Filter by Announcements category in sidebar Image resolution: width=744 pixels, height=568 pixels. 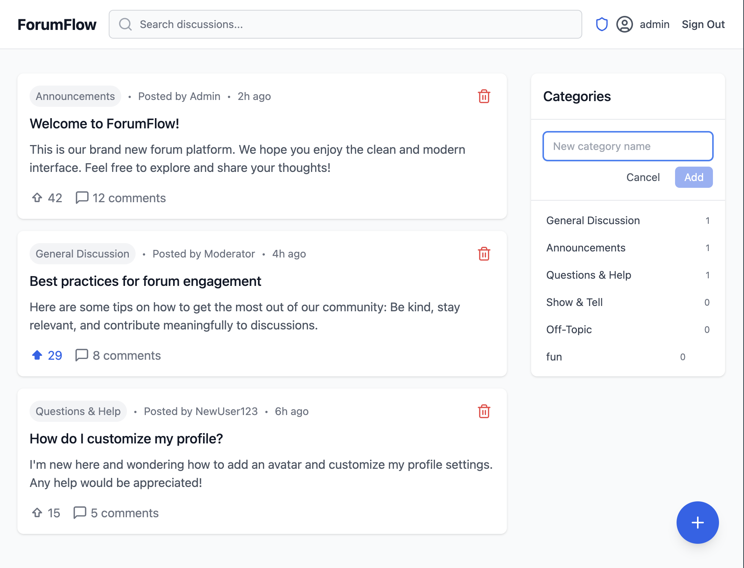pos(628,248)
